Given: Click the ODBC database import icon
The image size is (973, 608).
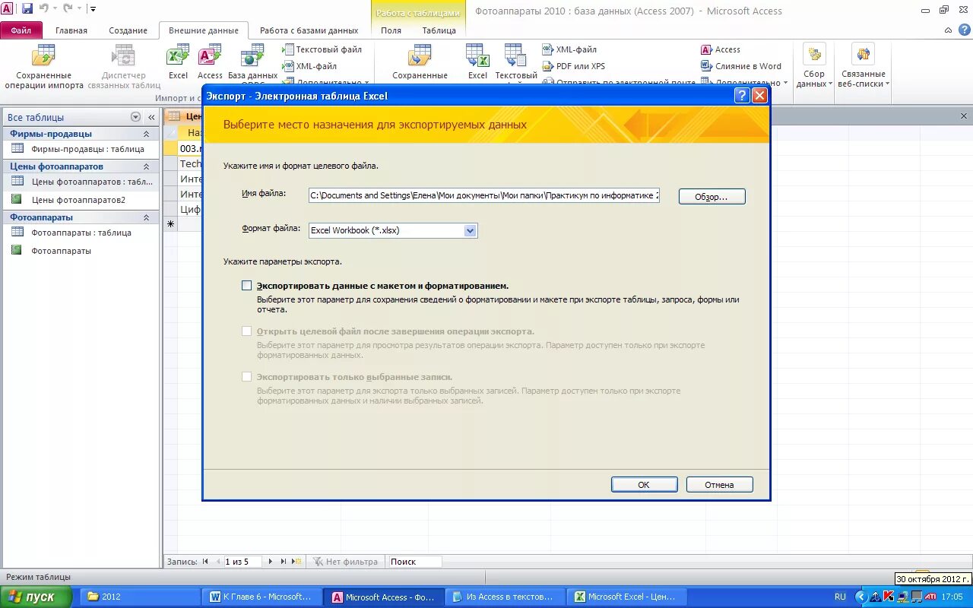Looking at the screenshot, I should tap(252, 62).
